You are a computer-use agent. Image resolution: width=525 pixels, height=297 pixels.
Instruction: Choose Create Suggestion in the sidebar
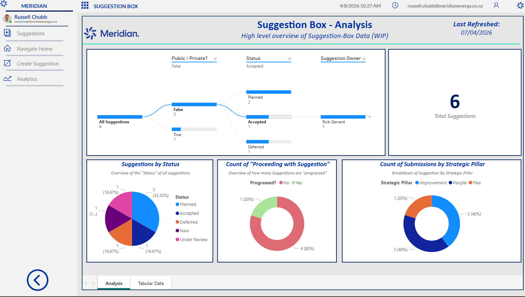coord(38,64)
